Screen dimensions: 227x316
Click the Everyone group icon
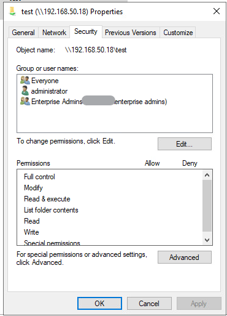pos(25,80)
